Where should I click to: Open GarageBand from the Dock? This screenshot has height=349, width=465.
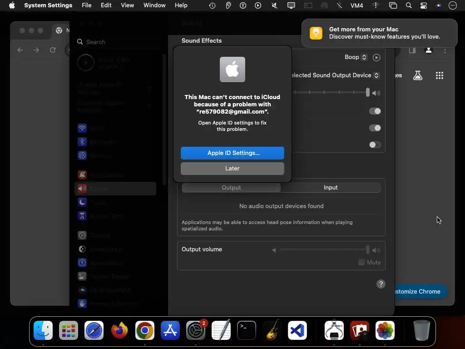(x=272, y=330)
